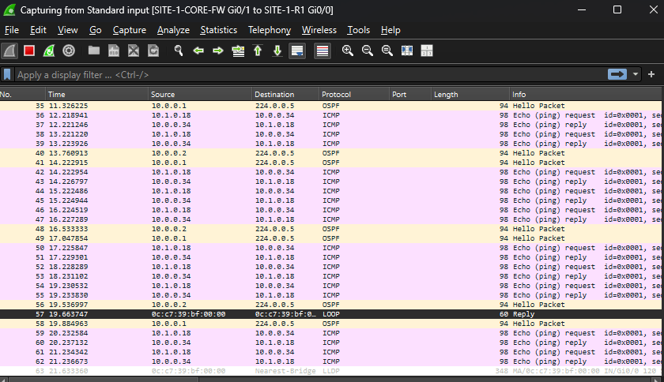Open the Wireless menu
664x382 pixels.
319,30
